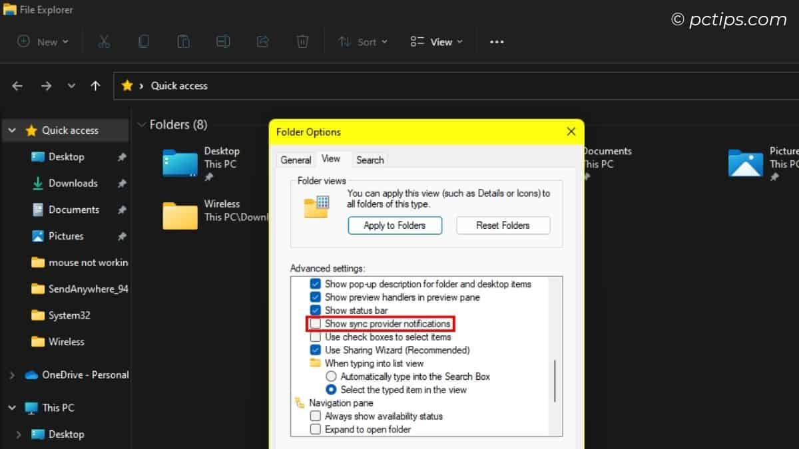Select the Cut icon in the toolbar
Viewport: 799px width, 449px height.
[x=104, y=41]
